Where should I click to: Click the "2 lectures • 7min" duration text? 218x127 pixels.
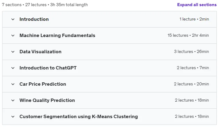tap(193, 68)
